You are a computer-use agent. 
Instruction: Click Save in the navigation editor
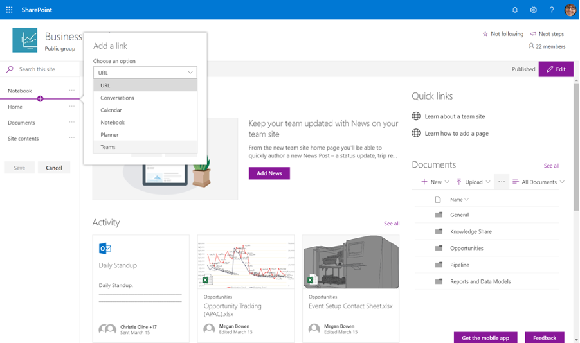tap(19, 168)
